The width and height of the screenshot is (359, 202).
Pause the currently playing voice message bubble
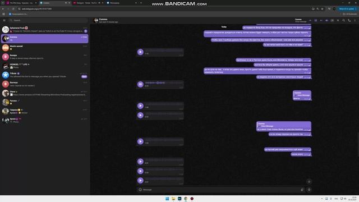[x=140, y=84]
